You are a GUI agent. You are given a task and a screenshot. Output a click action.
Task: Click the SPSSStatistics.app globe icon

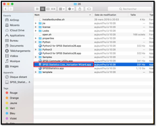pos(40,68)
